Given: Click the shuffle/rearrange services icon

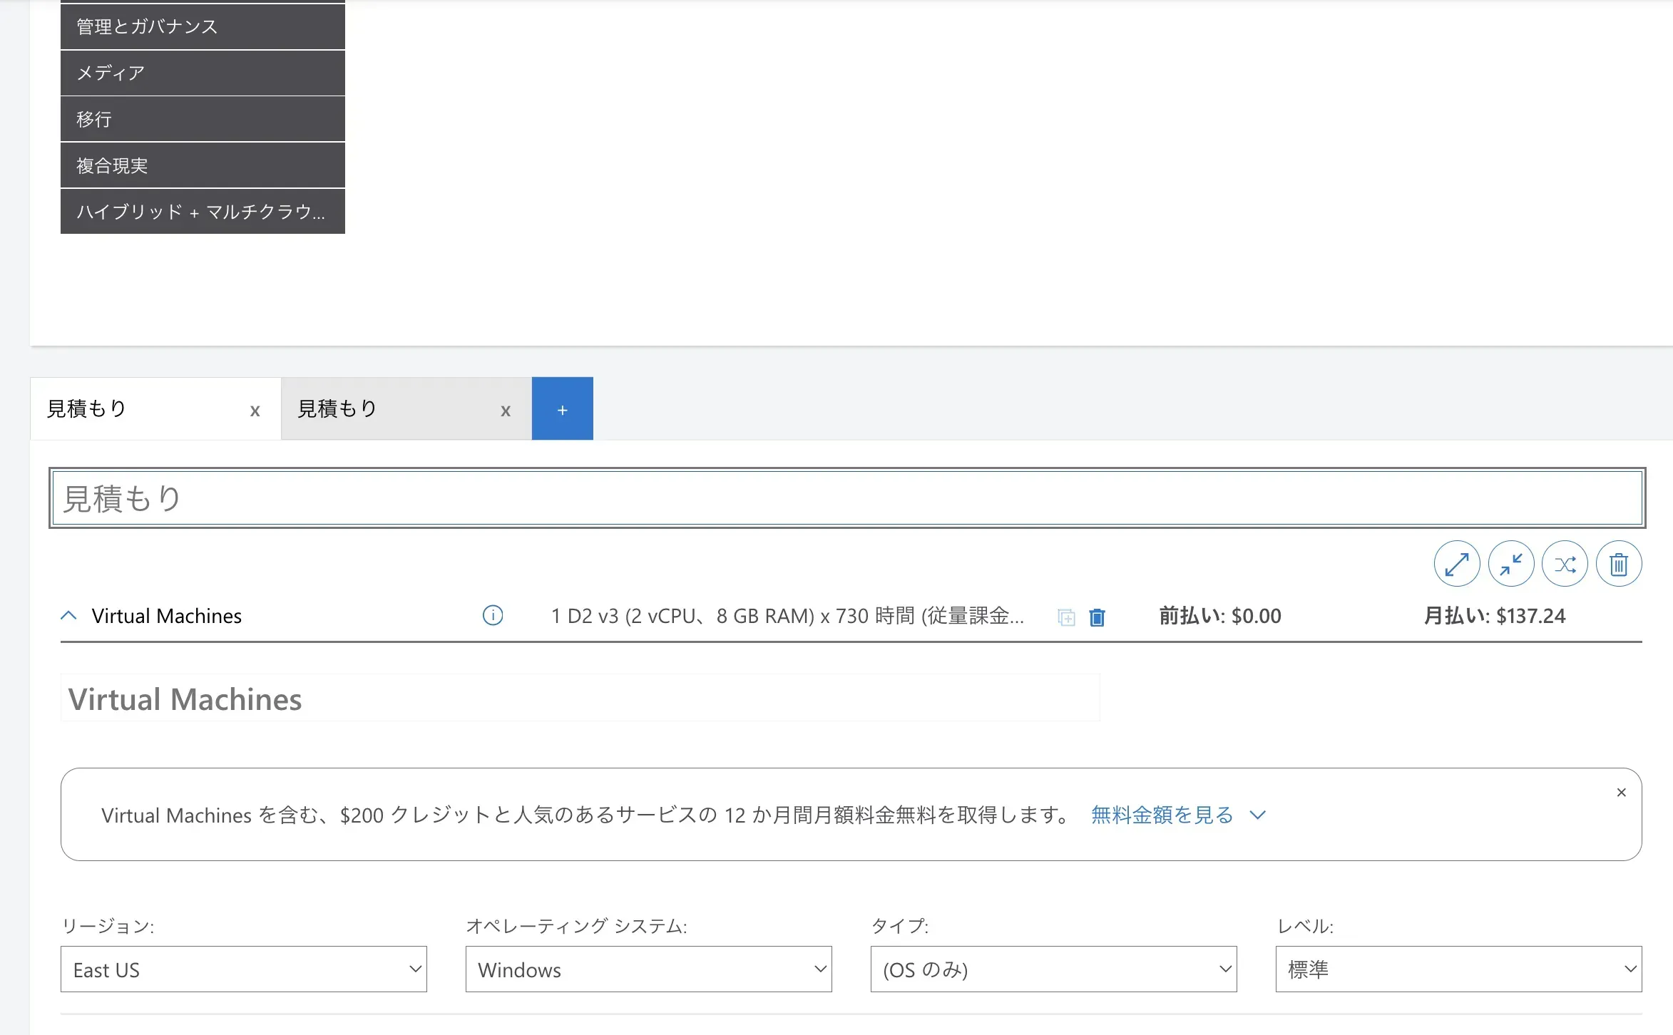Looking at the screenshot, I should pyautogui.click(x=1565, y=565).
